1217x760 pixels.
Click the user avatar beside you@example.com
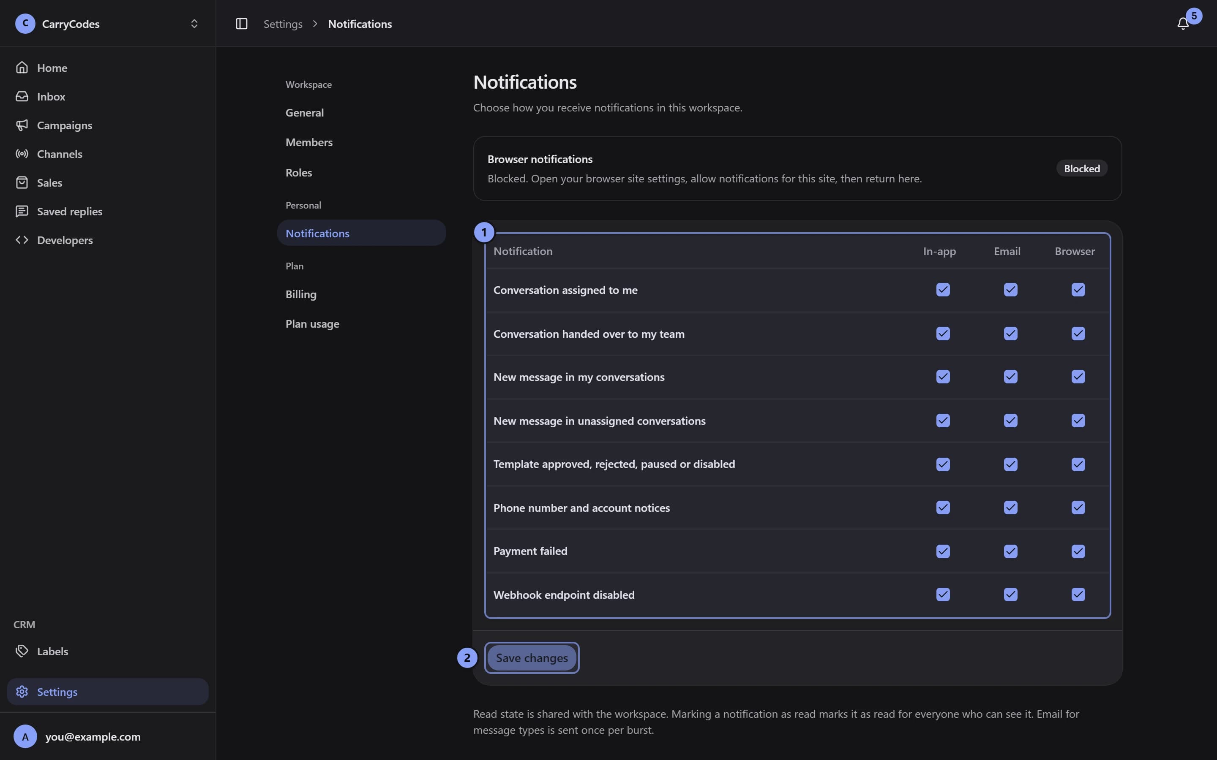click(25, 736)
